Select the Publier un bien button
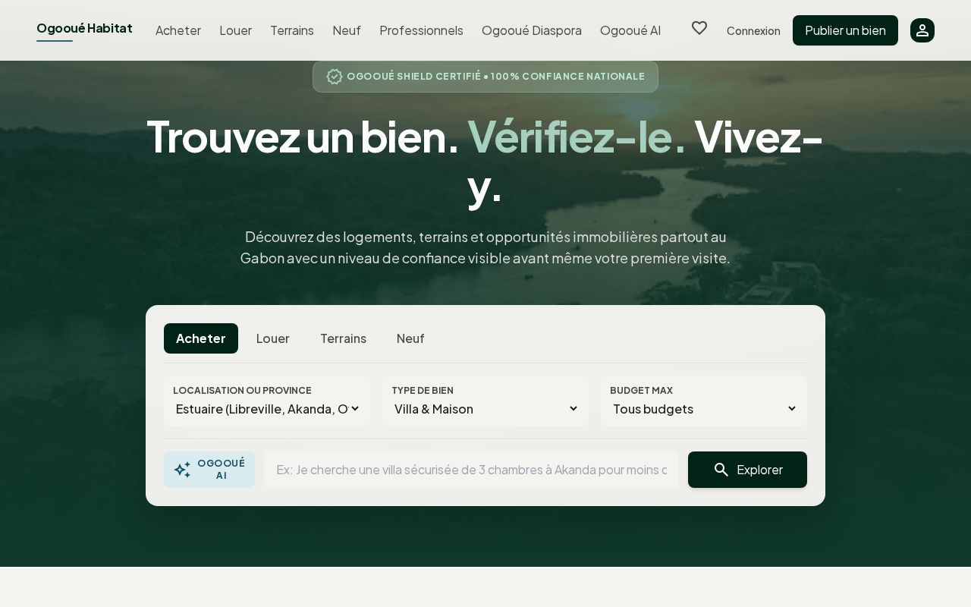This screenshot has width=971, height=607. click(x=845, y=30)
